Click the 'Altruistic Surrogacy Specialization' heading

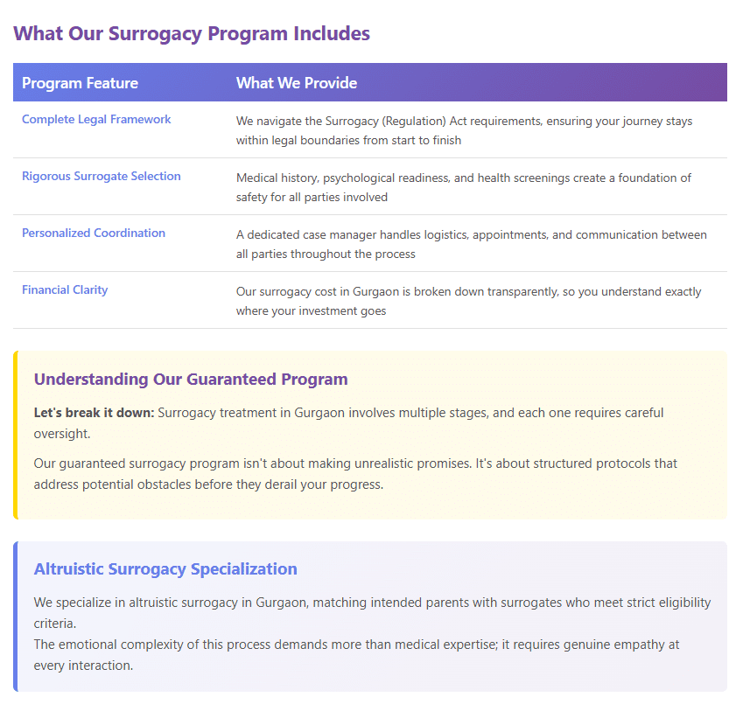tap(165, 569)
